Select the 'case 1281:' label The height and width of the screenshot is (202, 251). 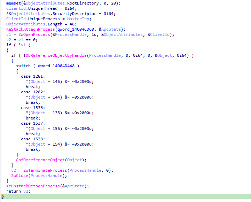pyautogui.click(x=33, y=76)
